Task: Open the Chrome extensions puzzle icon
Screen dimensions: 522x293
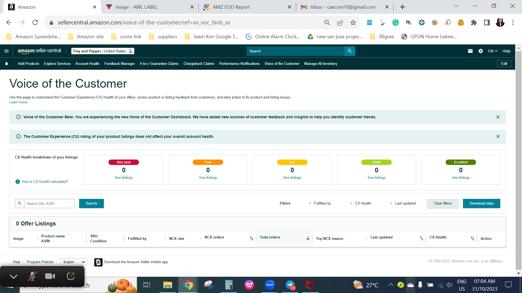Action: [474, 23]
